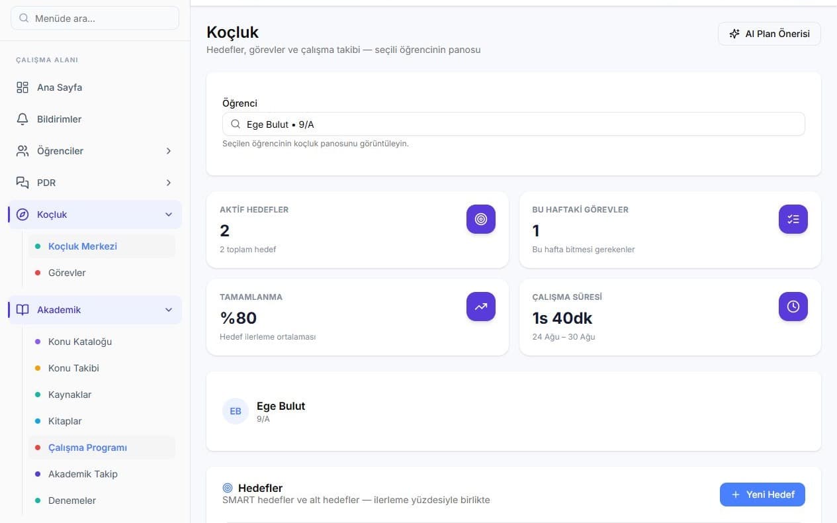The width and height of the screenshot is (837, 523).
Task: Click the %80 completion value
Action: (x=238, y=318)
